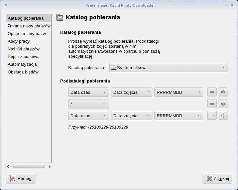This screenshot has width=238, height=190.
Task: Open the first row Data czas dropdown
Action: (89, 92)
